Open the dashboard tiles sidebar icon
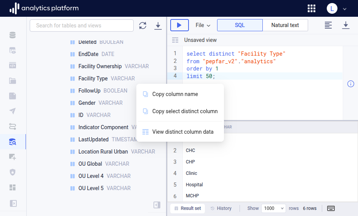Image resolution: width=358 pixels, height=216 pixels. (x=13, y=187)
